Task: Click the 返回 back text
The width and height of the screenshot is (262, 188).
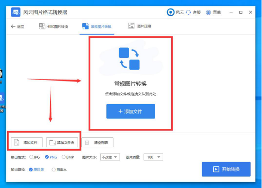Action: click(x=21, y=27)
